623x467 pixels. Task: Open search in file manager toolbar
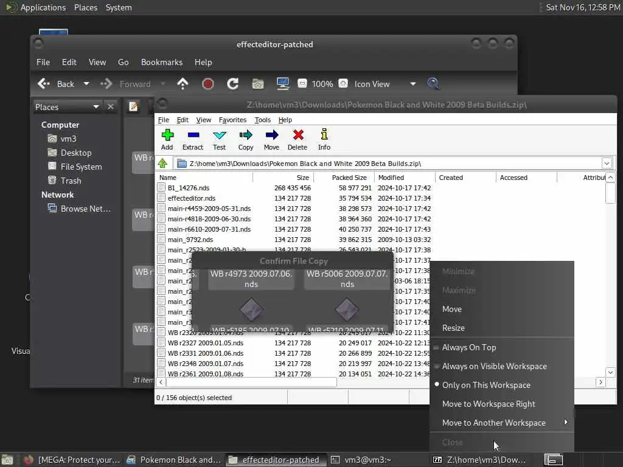click(433, 84)
